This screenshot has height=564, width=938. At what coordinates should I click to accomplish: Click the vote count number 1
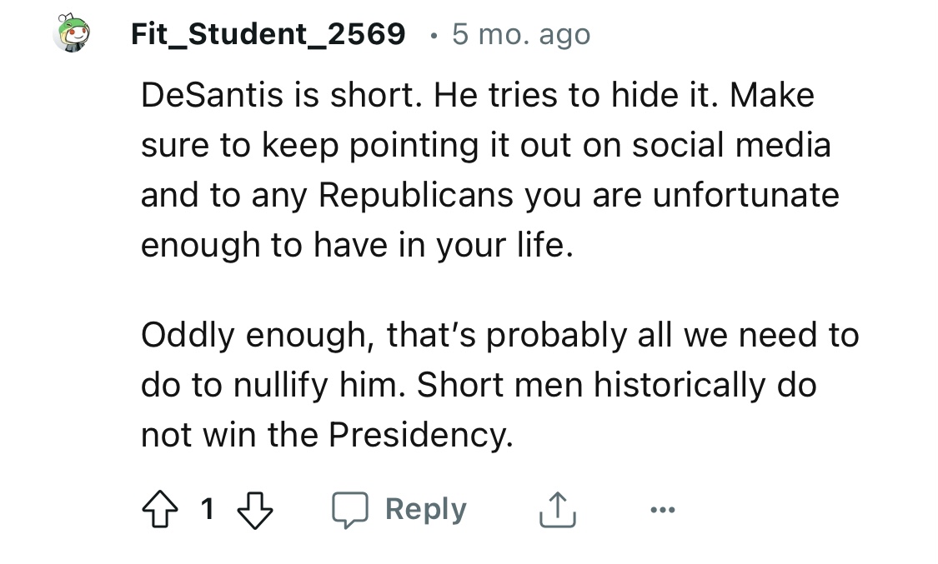[207, 509]
